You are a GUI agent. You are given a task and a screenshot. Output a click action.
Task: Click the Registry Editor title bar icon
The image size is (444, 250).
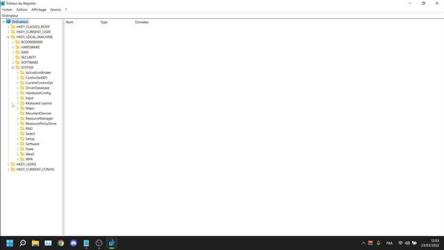pyautogui.click(x=3, y=3)
